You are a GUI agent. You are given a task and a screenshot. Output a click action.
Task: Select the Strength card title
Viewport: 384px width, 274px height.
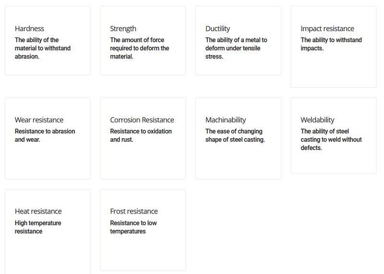[x=123, y=29]
